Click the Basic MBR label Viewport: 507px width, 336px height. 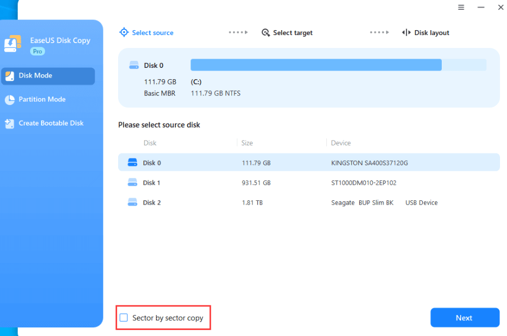click(x=160, y=93)
